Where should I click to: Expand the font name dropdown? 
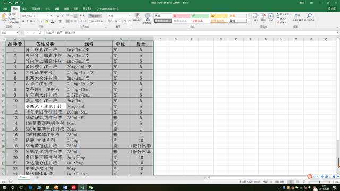(x=48, y=15)
